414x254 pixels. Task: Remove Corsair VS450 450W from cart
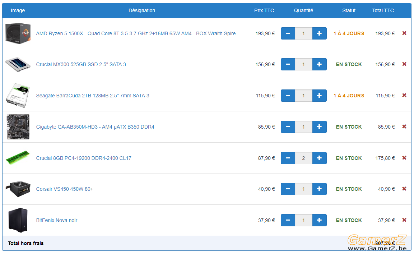pos(404,189)
